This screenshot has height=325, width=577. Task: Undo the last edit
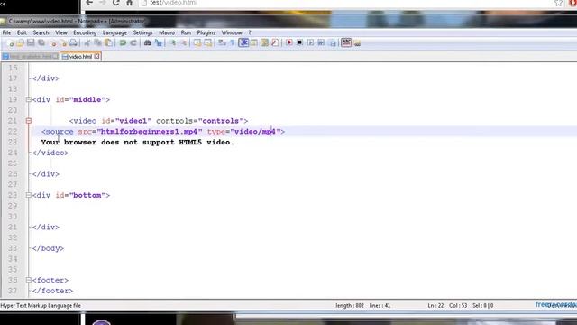(x=123, y=43)
